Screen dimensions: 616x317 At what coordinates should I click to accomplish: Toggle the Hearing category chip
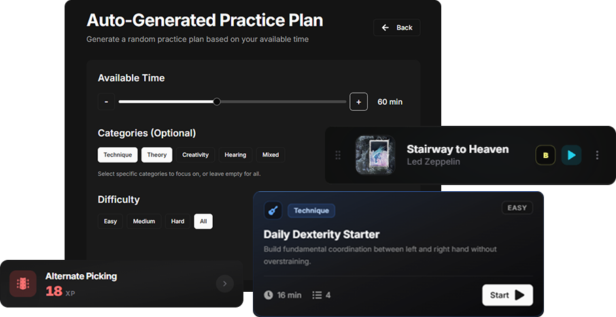235,155
